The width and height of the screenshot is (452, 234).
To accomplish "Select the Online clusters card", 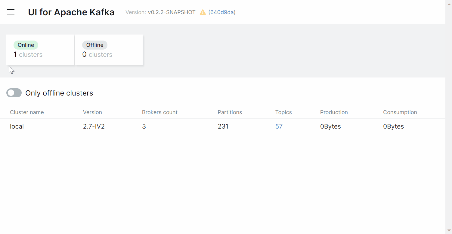I will click(40, 50).
